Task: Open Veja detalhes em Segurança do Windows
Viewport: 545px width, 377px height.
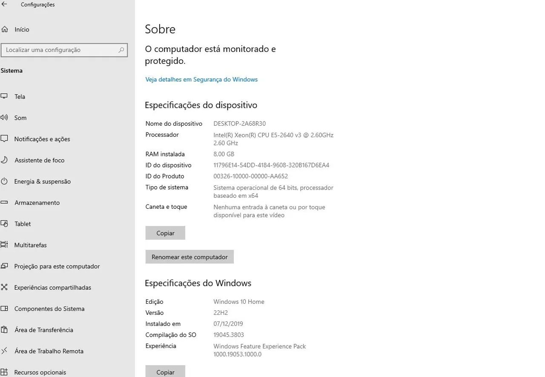Action: click(201, 80)
